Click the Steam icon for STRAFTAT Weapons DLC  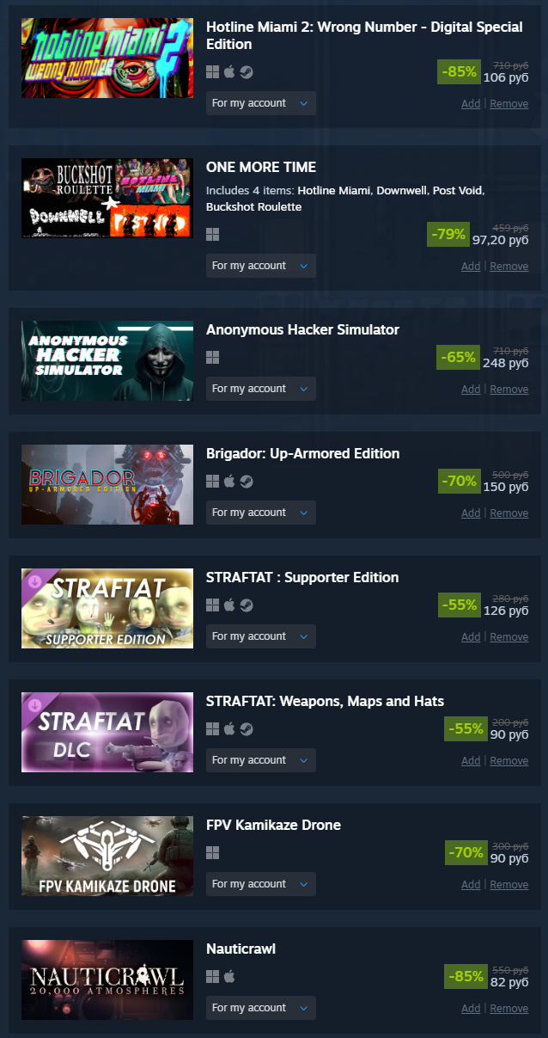coord(247,729)
